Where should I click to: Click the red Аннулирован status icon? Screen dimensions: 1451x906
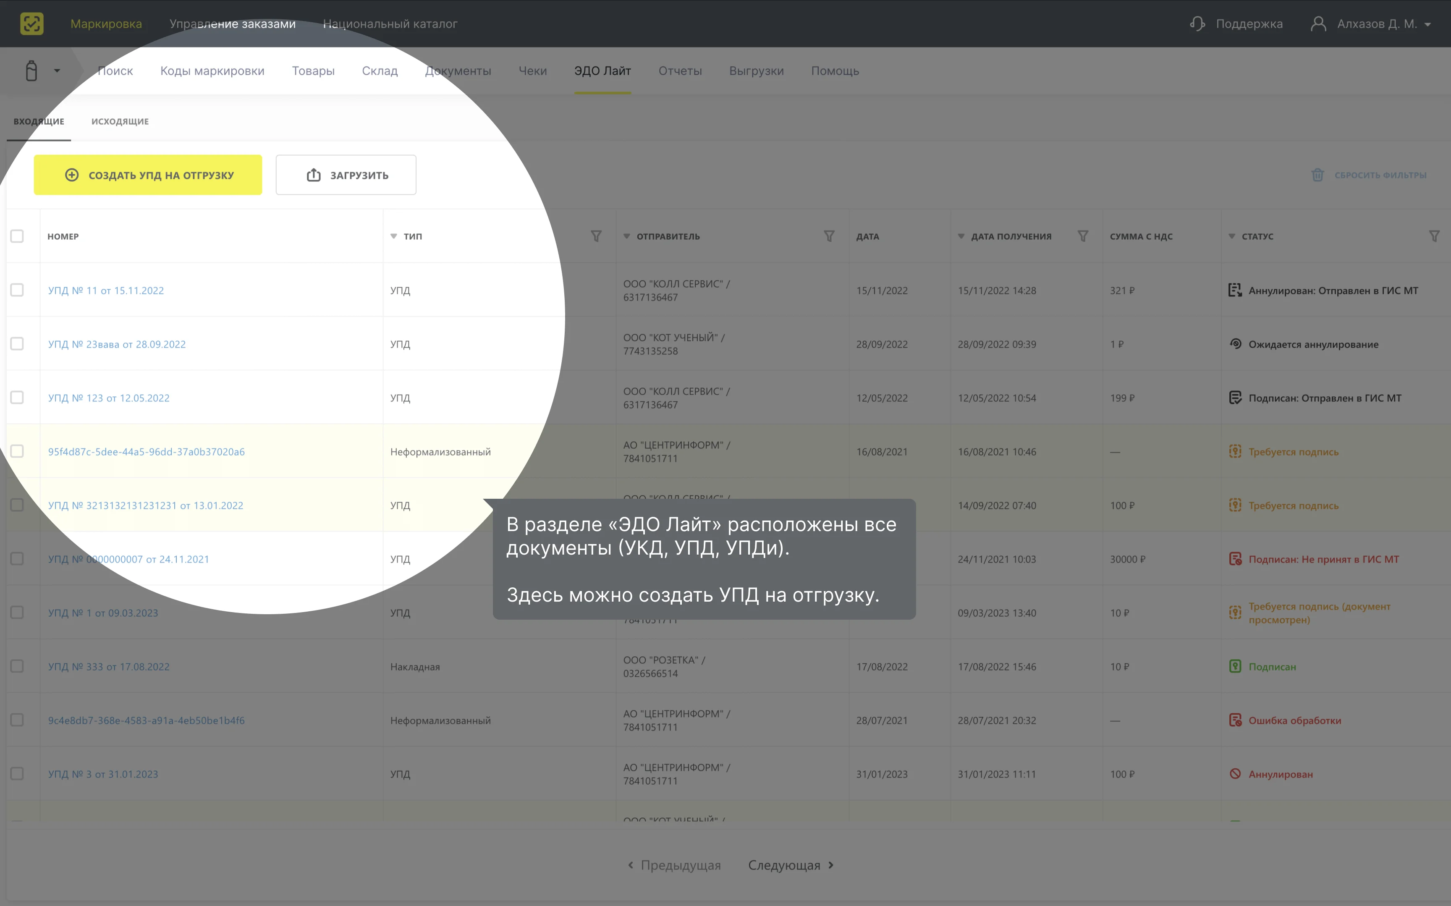pyautogui.click(x=1235, y=774)
